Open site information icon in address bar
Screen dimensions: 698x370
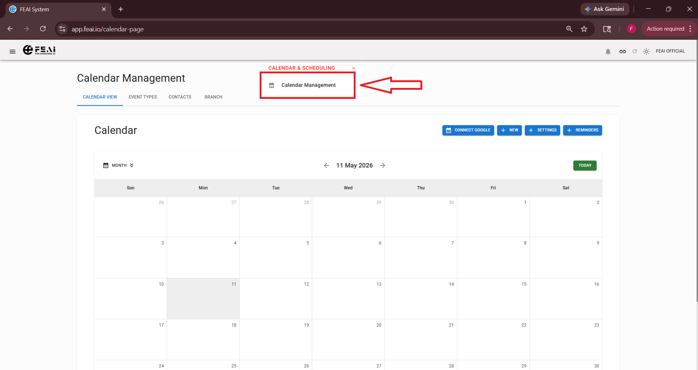(x=62, y=29)
